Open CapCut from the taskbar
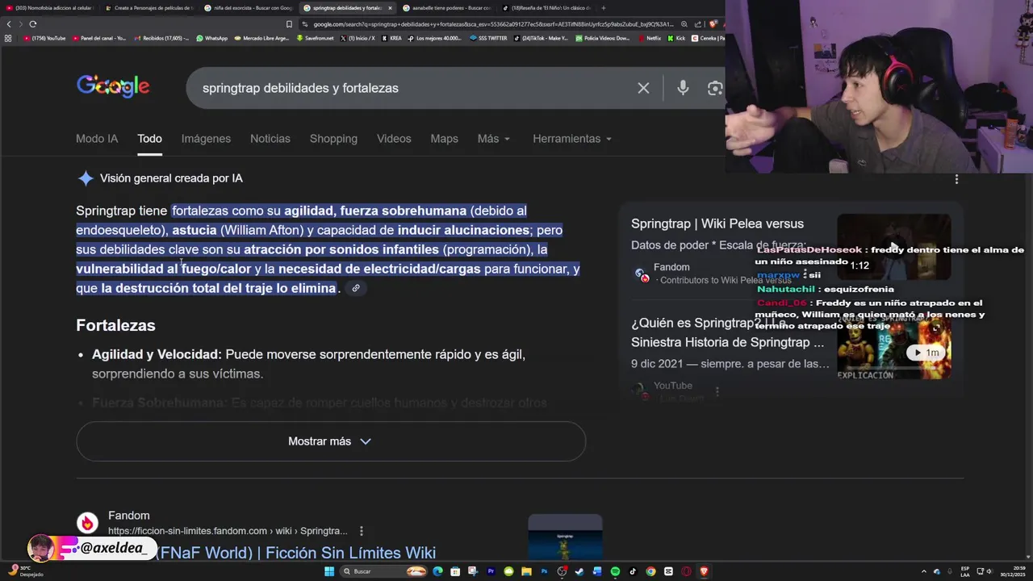Image resolution: width=1033 pixels, height=581 pixels. point(668,571)
